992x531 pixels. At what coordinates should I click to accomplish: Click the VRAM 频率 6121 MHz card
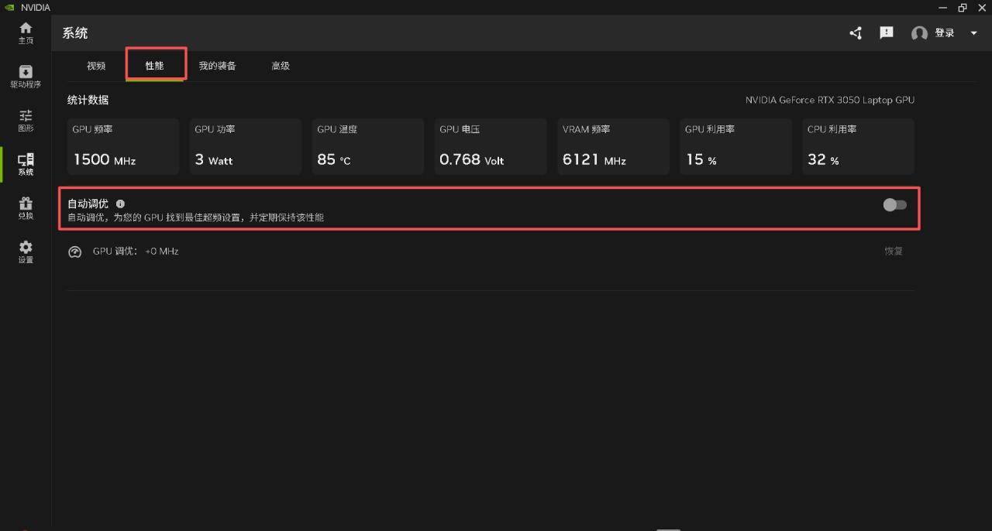pyautogui.click(x=613, y=146)
